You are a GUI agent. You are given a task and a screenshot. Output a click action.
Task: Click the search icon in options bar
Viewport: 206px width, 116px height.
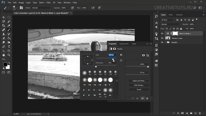pyautogui.click(x=195, y=8)
